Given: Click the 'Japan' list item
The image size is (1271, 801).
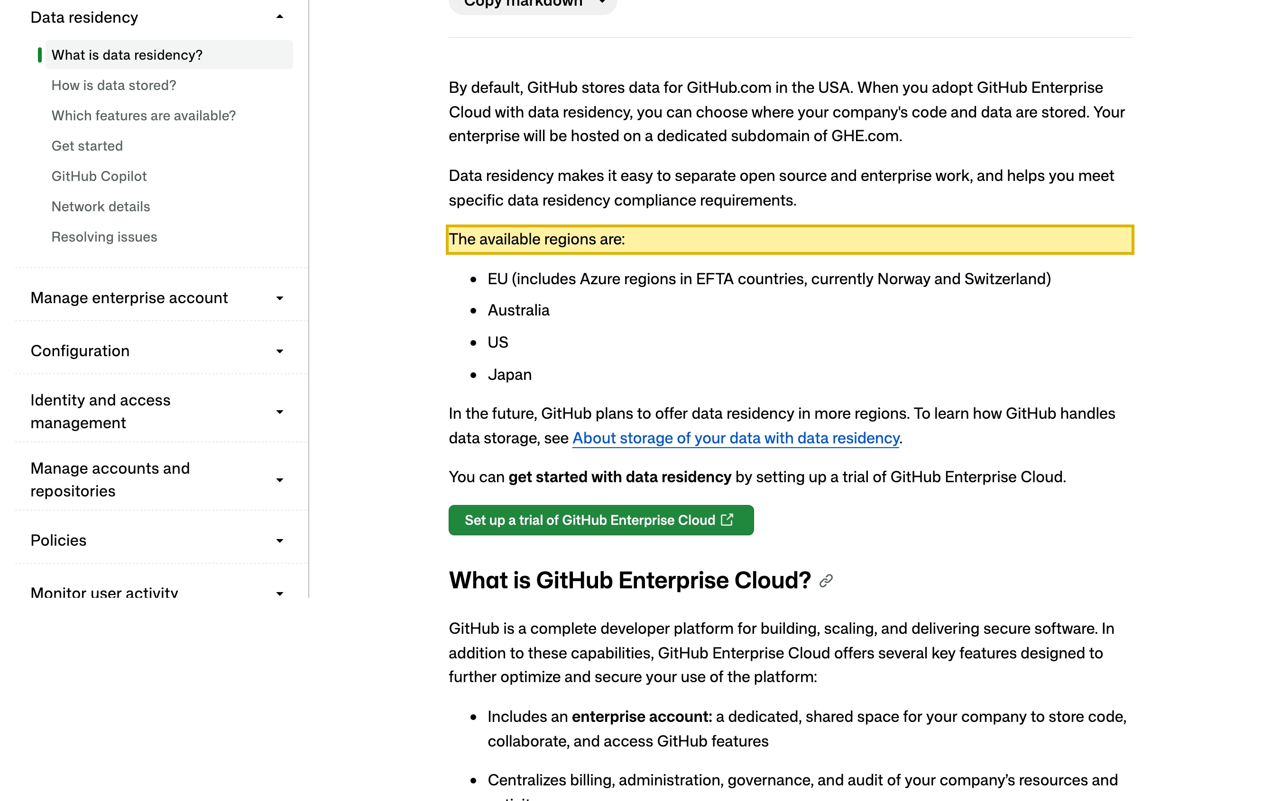Looking at the screenshot, I should coord(509,375).
